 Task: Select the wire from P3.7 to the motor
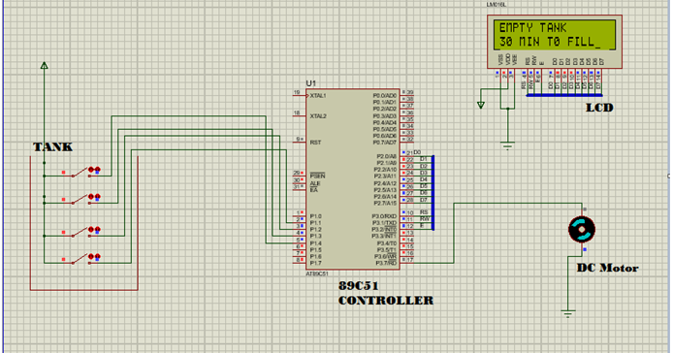(x=454, y=233)
